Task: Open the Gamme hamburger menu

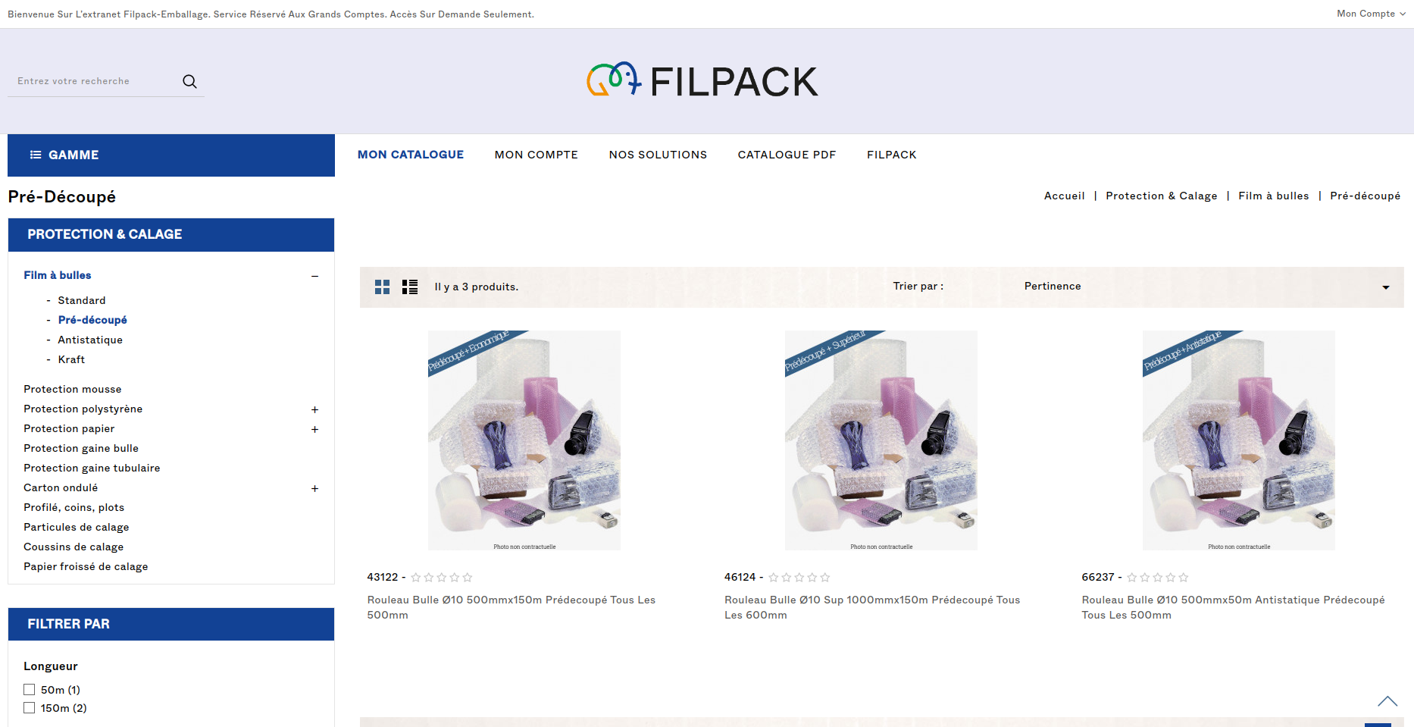Action: point(64,155)
